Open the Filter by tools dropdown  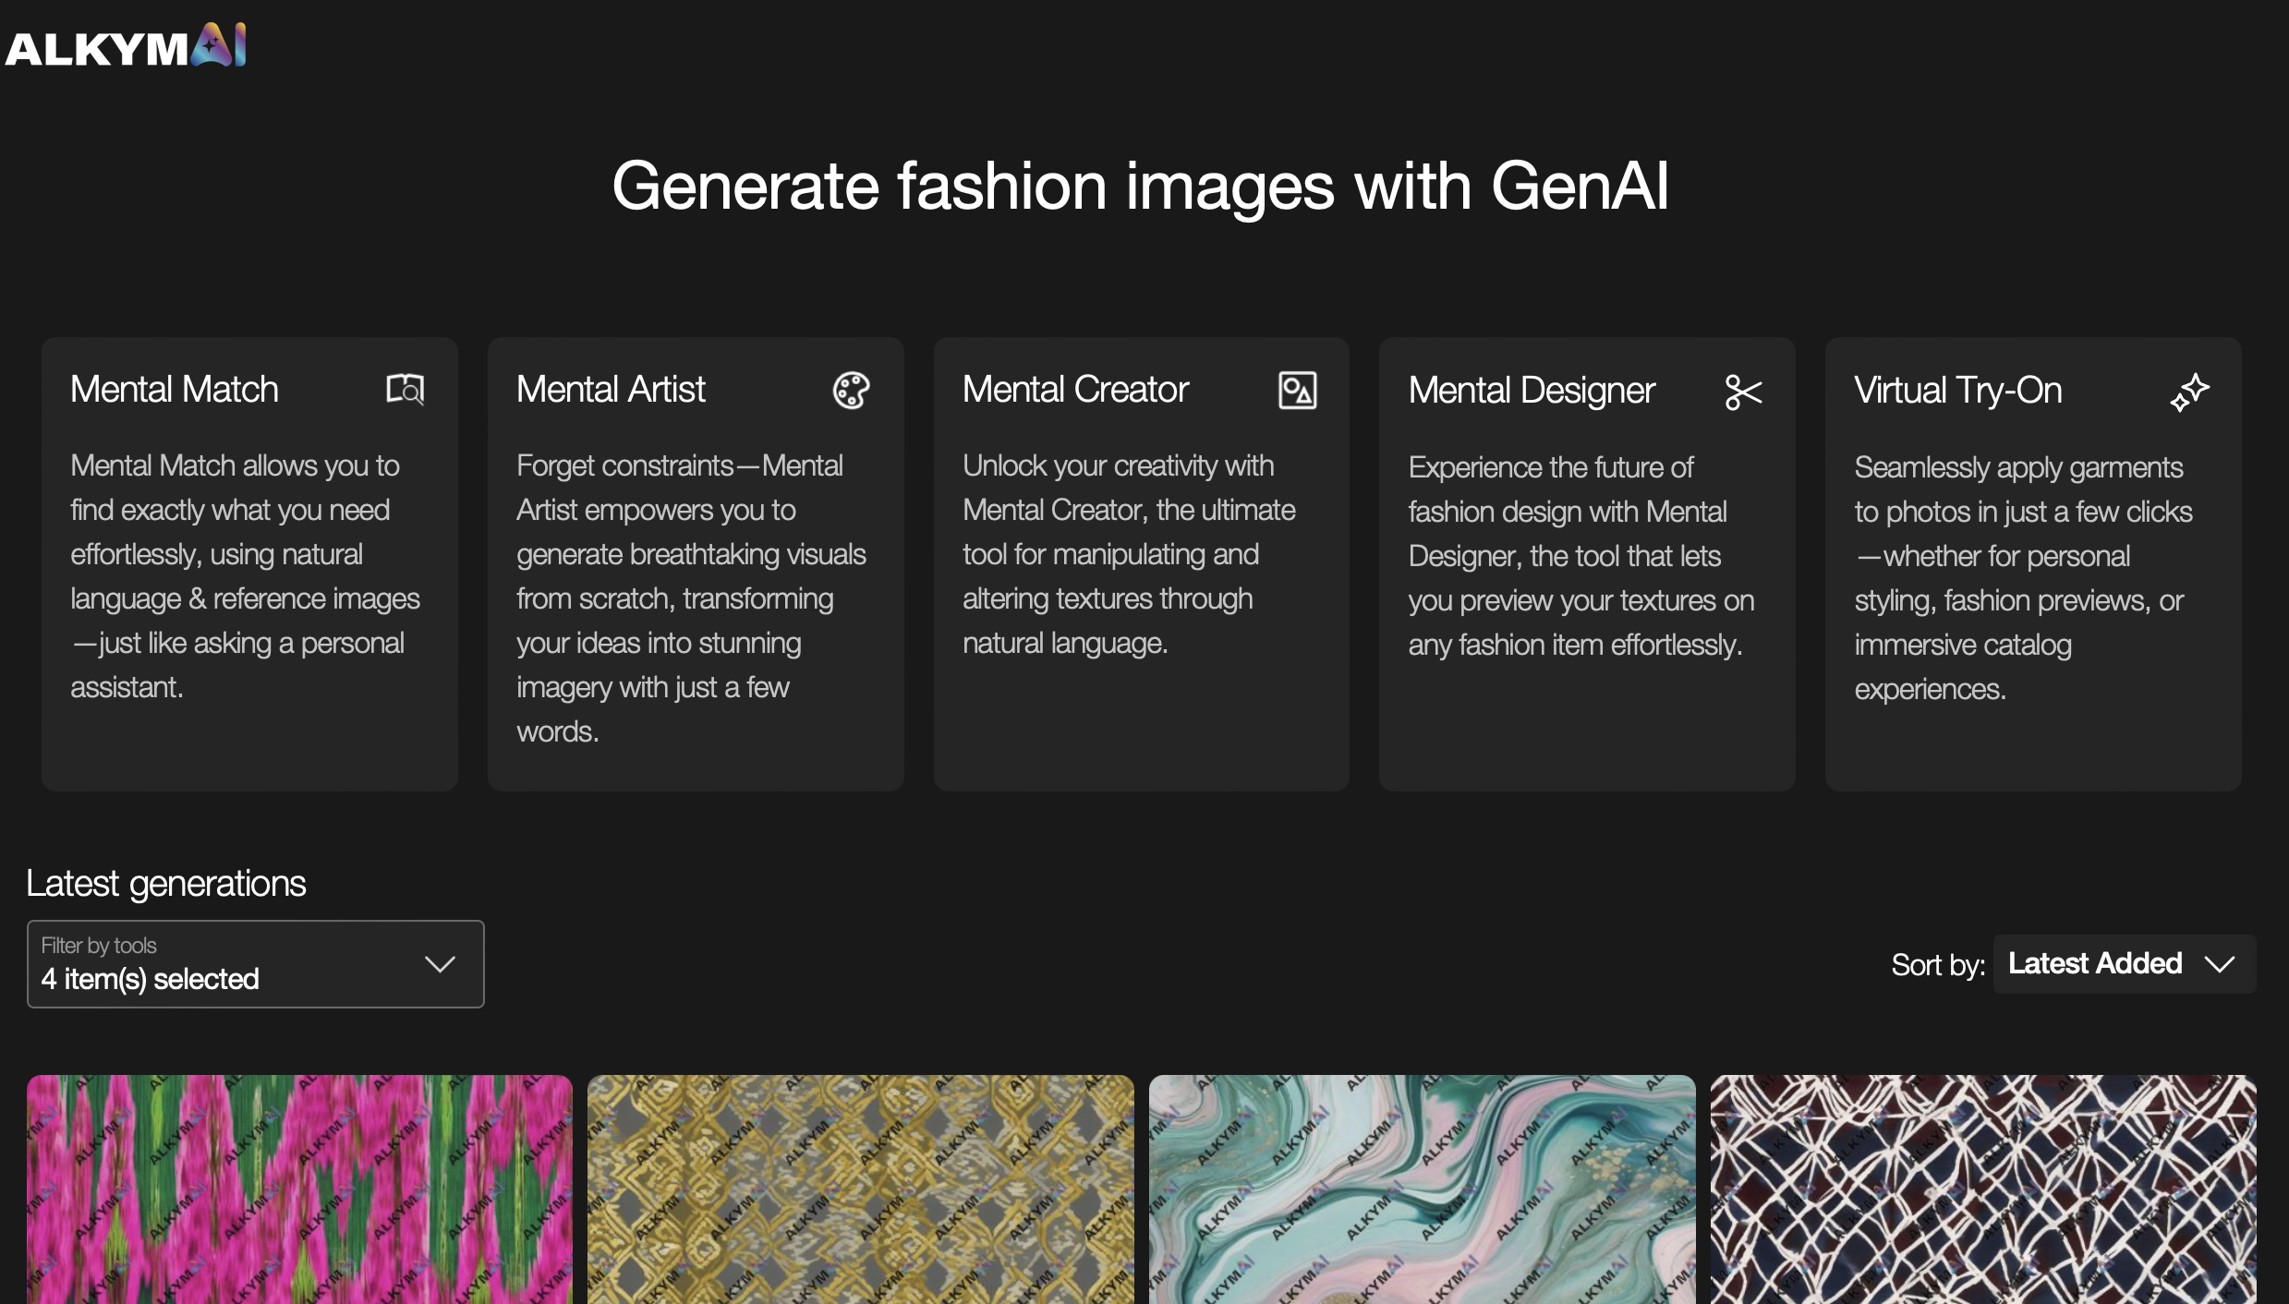coord(256,963)
